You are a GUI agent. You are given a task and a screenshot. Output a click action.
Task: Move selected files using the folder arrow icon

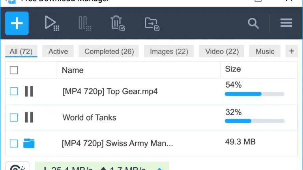click(152, 24)
